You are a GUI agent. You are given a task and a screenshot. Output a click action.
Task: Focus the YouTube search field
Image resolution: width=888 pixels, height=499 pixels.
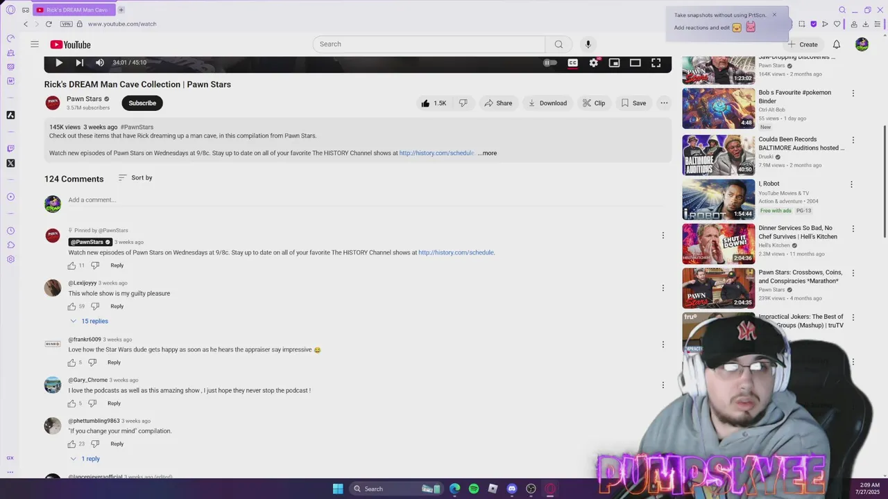(429, 44)
